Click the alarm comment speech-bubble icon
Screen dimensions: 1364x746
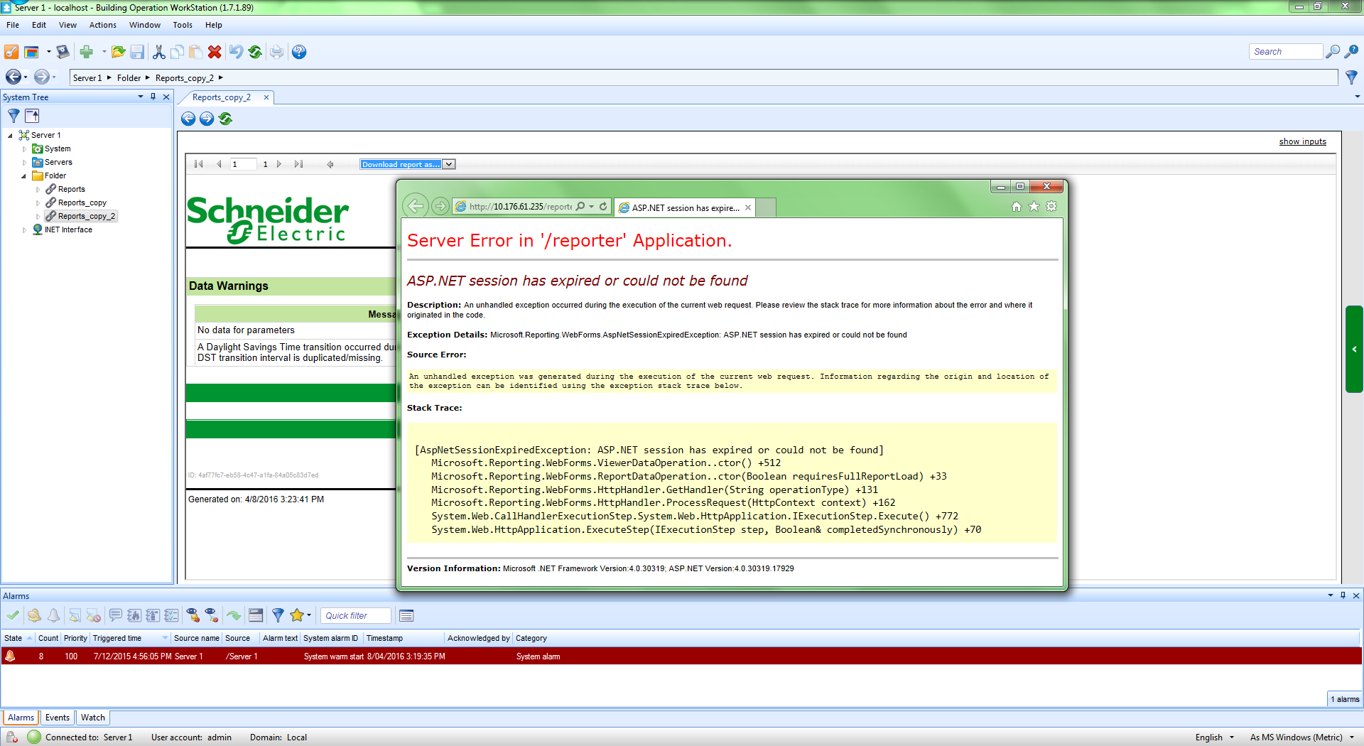click(115, 615)
